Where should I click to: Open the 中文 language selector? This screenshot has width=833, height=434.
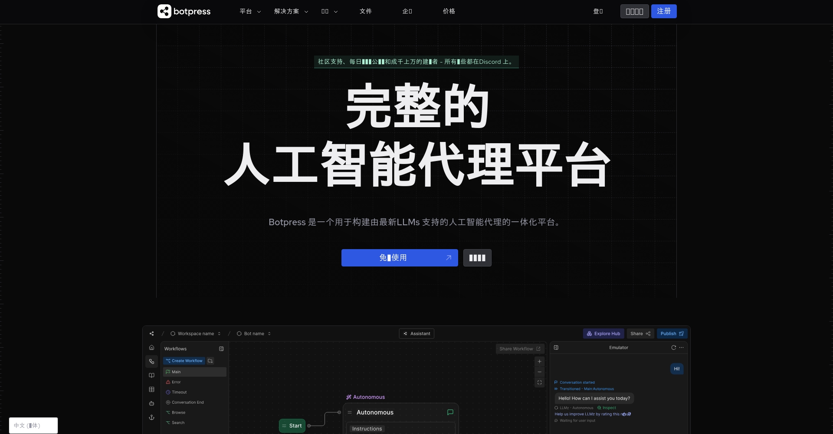pos(33,425)
